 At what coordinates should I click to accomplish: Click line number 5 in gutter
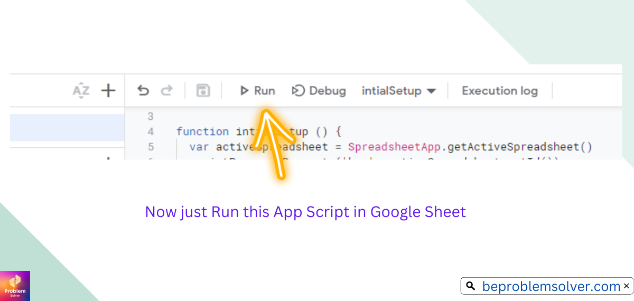click(151, 147)
